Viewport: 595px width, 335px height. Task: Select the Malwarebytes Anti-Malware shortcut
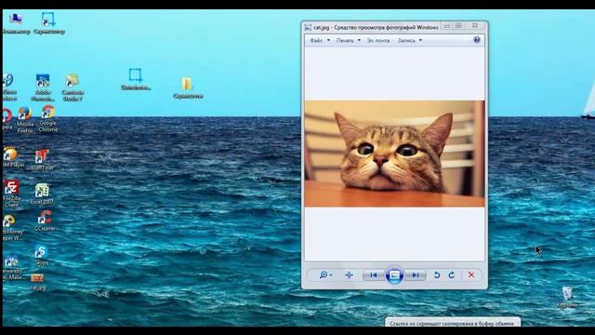coord(12,268)
